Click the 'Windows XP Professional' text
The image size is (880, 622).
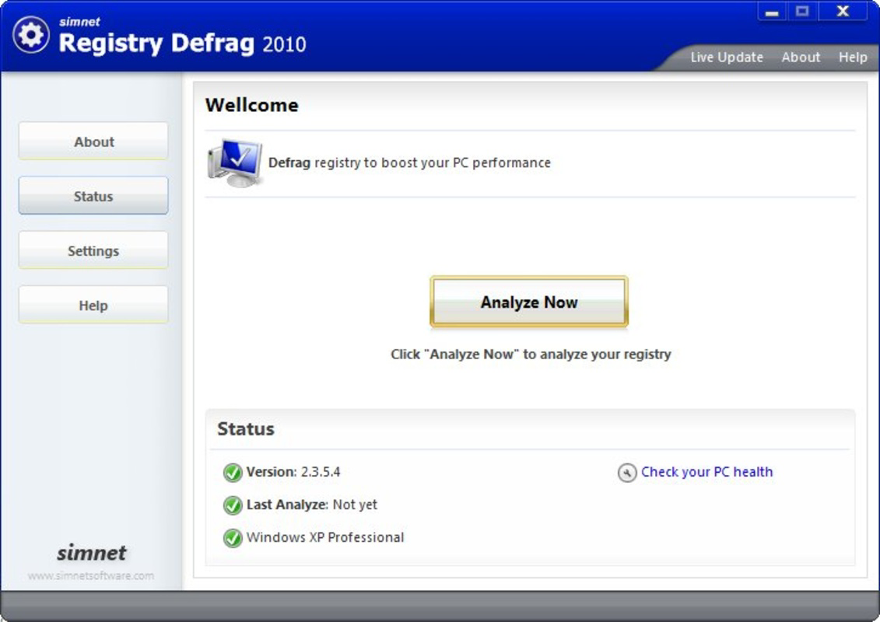[x=325, y=537]
